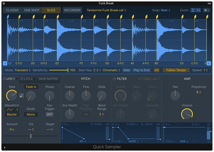Viewport: 214px width, 152px height.
Task: Toggle Key Trigger OFF button
Action: pyautogui.click(x=49, y=114)
